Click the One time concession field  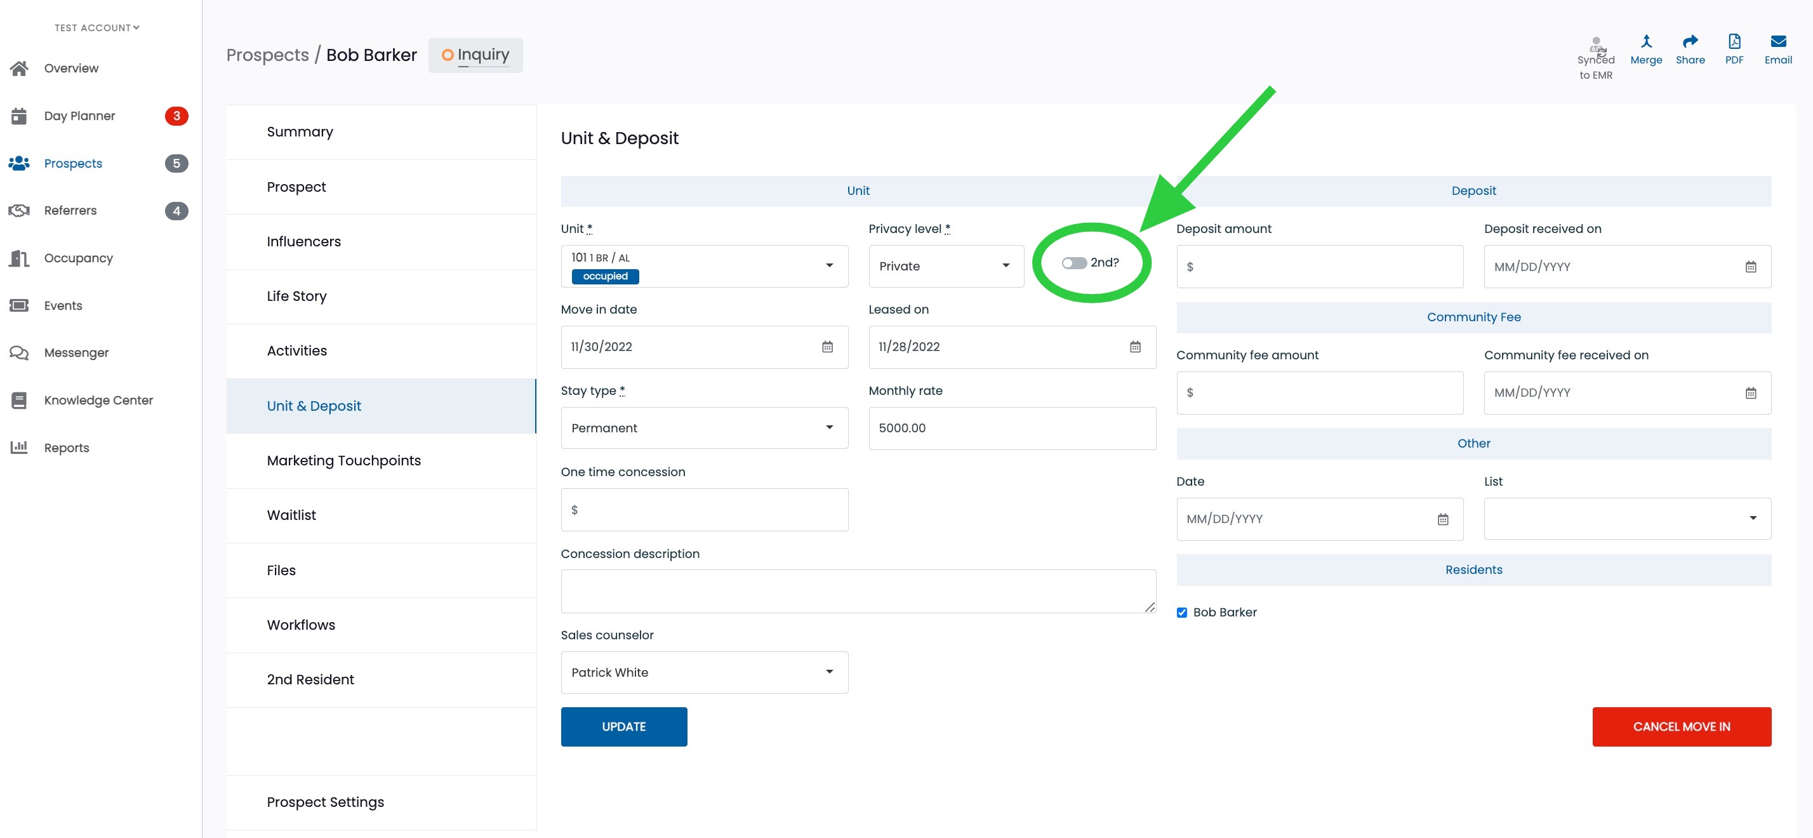point(704,509)
